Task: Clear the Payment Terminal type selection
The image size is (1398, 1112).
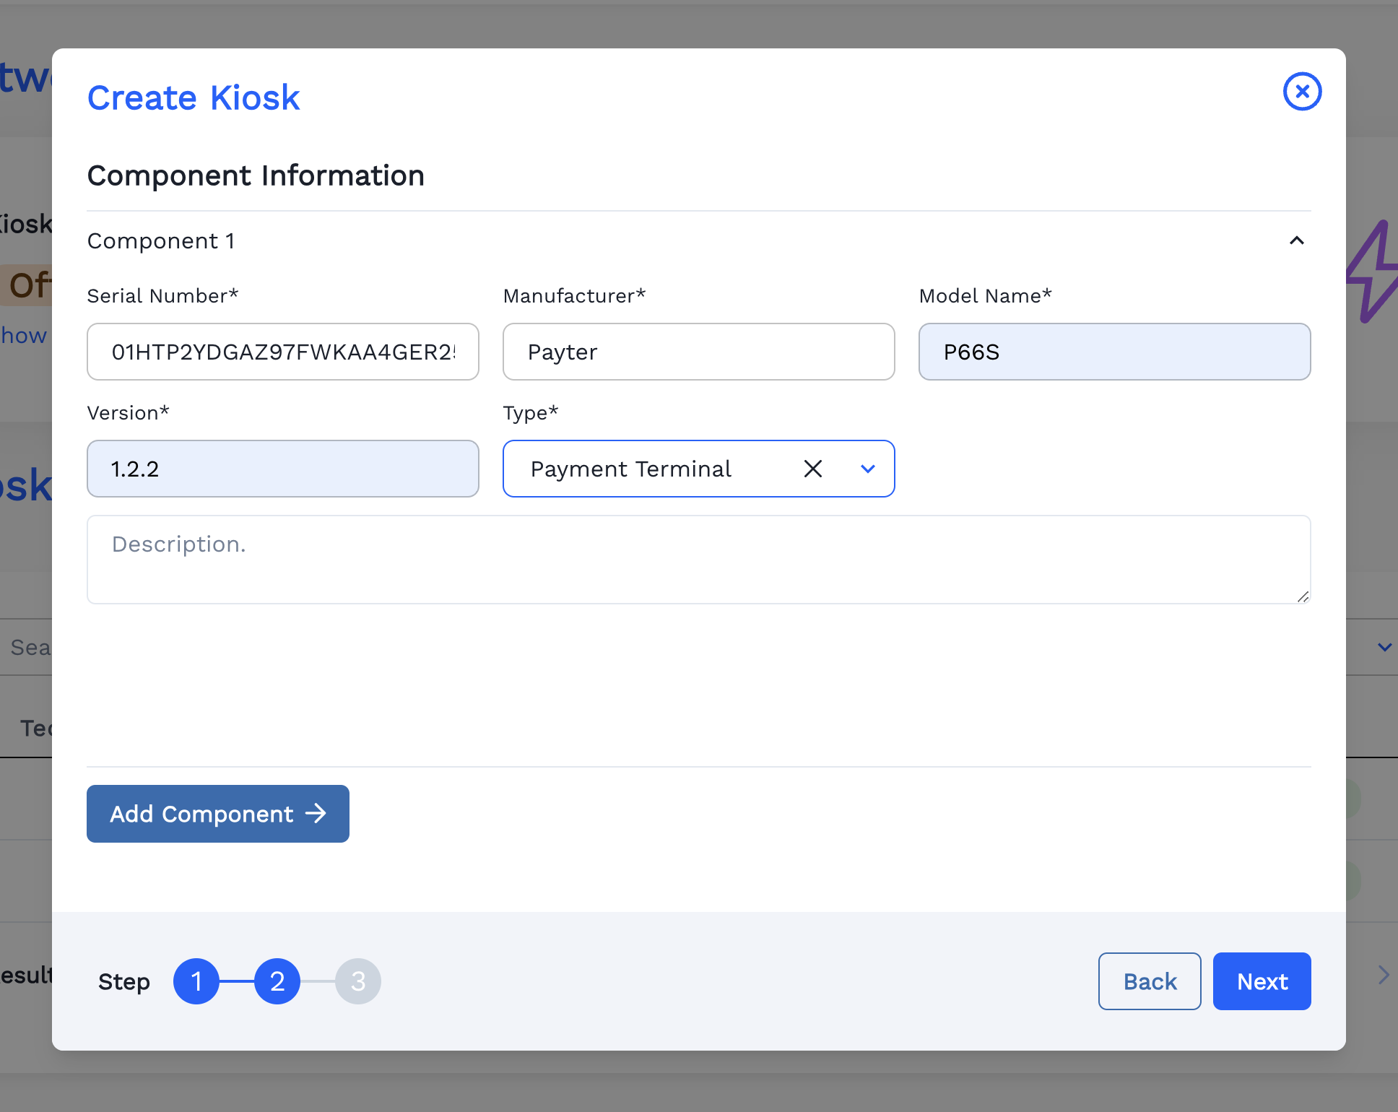Action: click(812, 469)
